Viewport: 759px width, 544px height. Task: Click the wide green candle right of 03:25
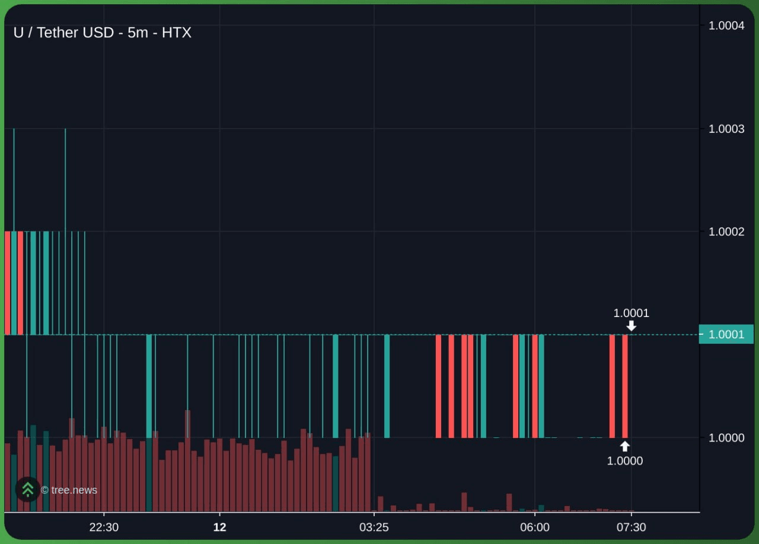click(387, 385)
